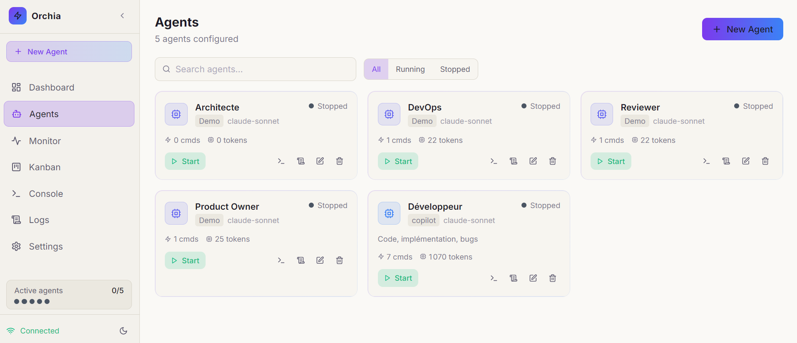
Task: Click the top-right New Agent button
Action: (742, 29)
